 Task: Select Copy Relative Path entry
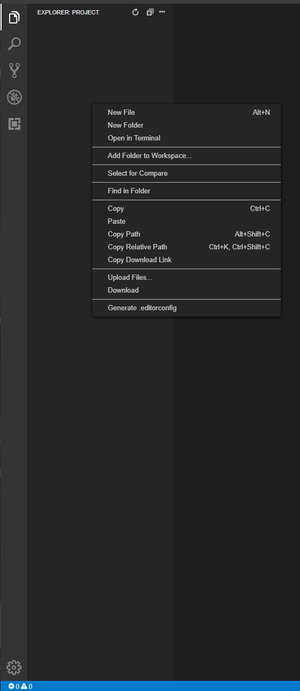tap(186, 247)
